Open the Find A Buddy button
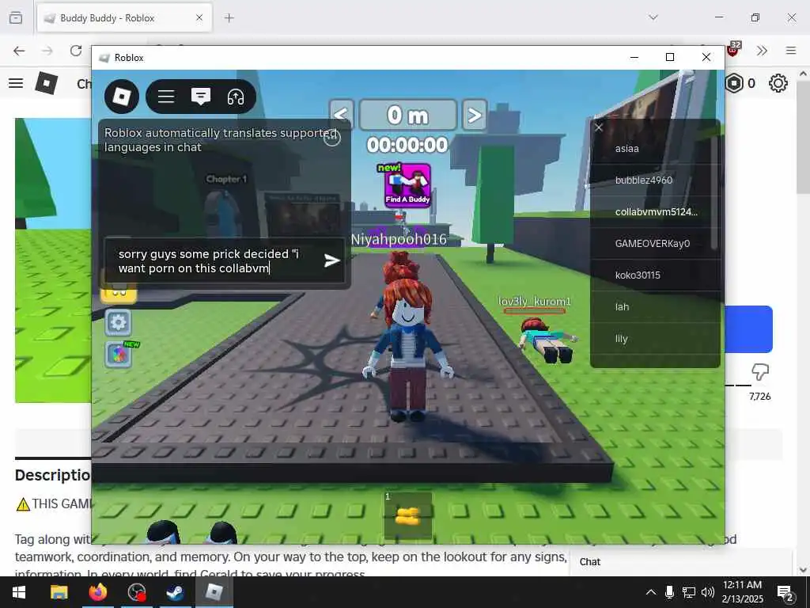Viewport: 810px width, 608px height. tap(407, 185)
